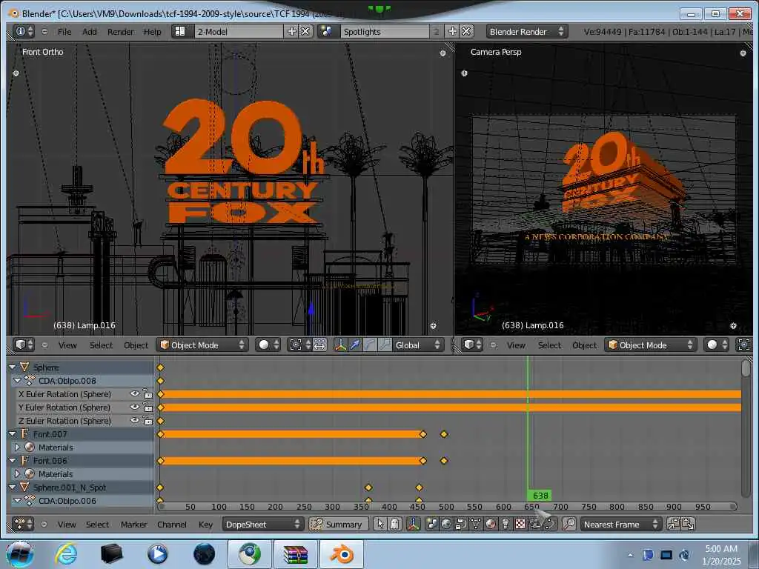Open Camera Persp view editor type selector
Image resolution: width=759 pixels, height=569 pixels.
click(x=472, y=345)
